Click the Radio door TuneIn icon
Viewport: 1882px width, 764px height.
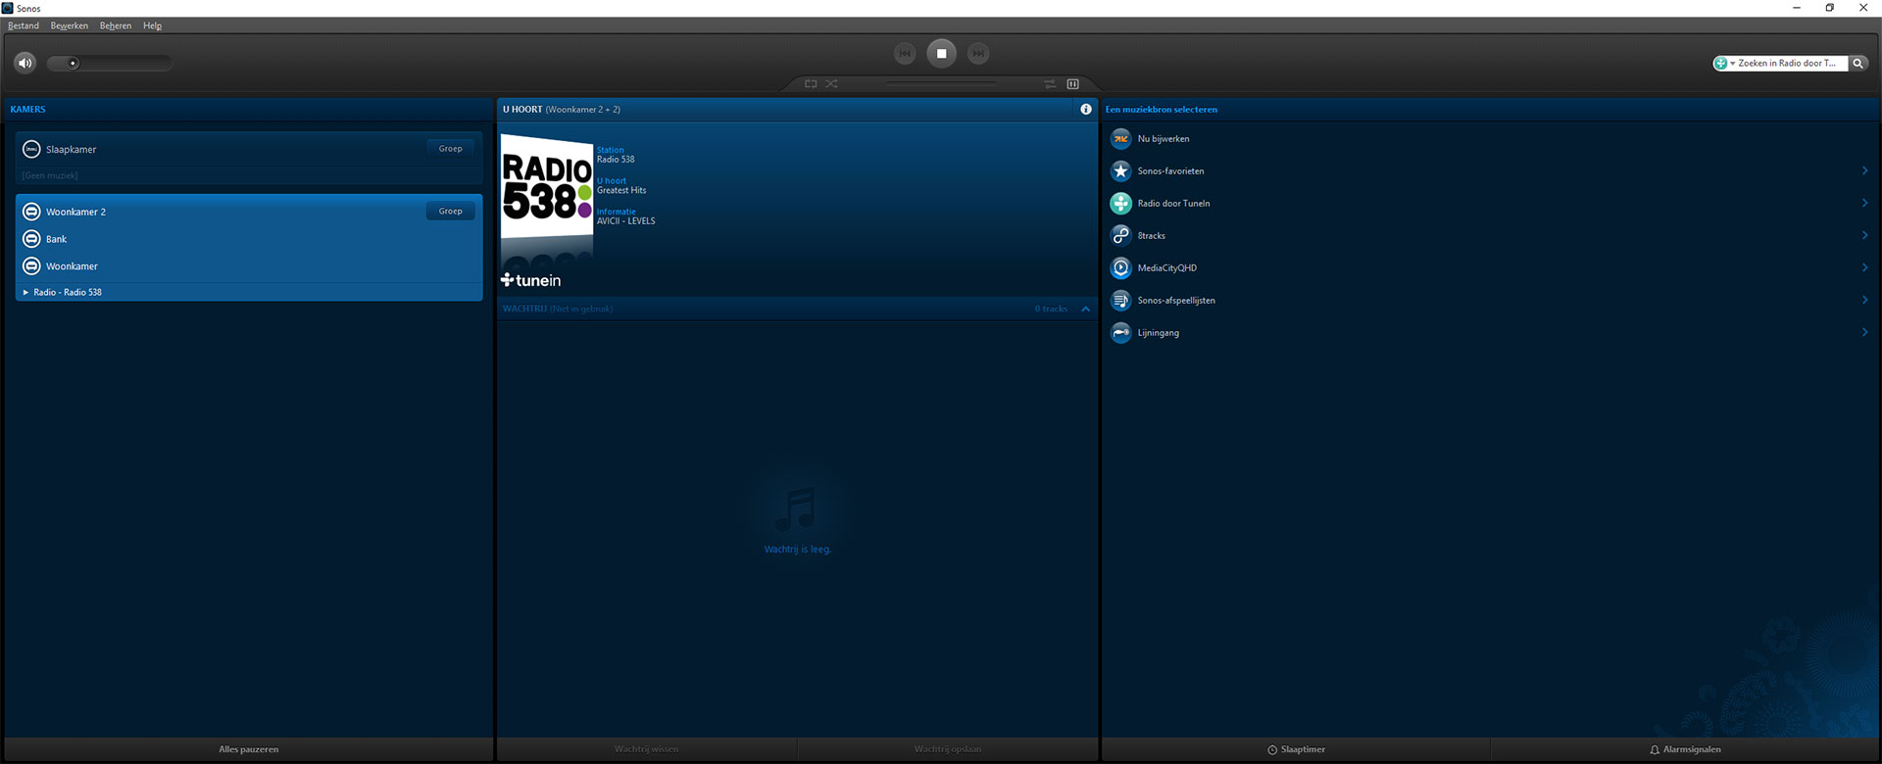pos(1120,204)
